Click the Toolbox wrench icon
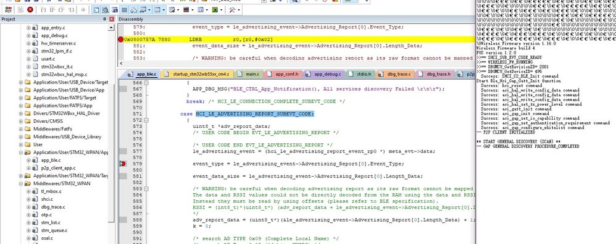This screenshot has height=244, width=616. point(232,9)
